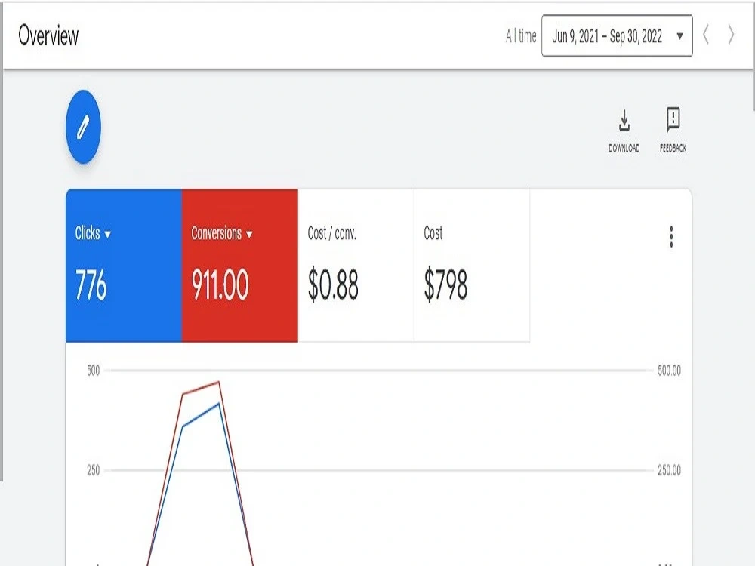Expand the Conversions metric dropdown arrow
This screenshot has width=755, height=566.
pyautogui.click(x=249, y=235)
